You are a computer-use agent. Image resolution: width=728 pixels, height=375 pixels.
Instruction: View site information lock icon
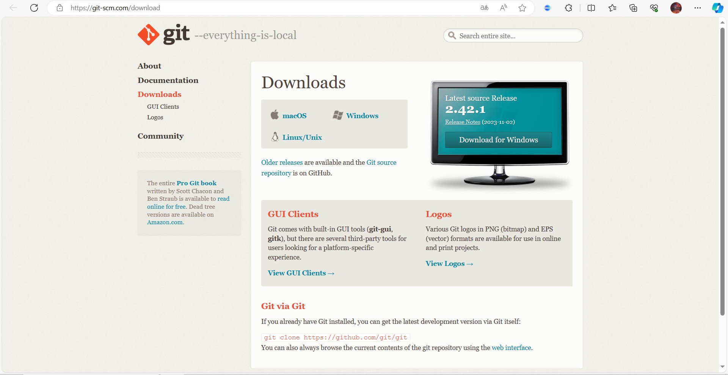[x=60, y=8]
